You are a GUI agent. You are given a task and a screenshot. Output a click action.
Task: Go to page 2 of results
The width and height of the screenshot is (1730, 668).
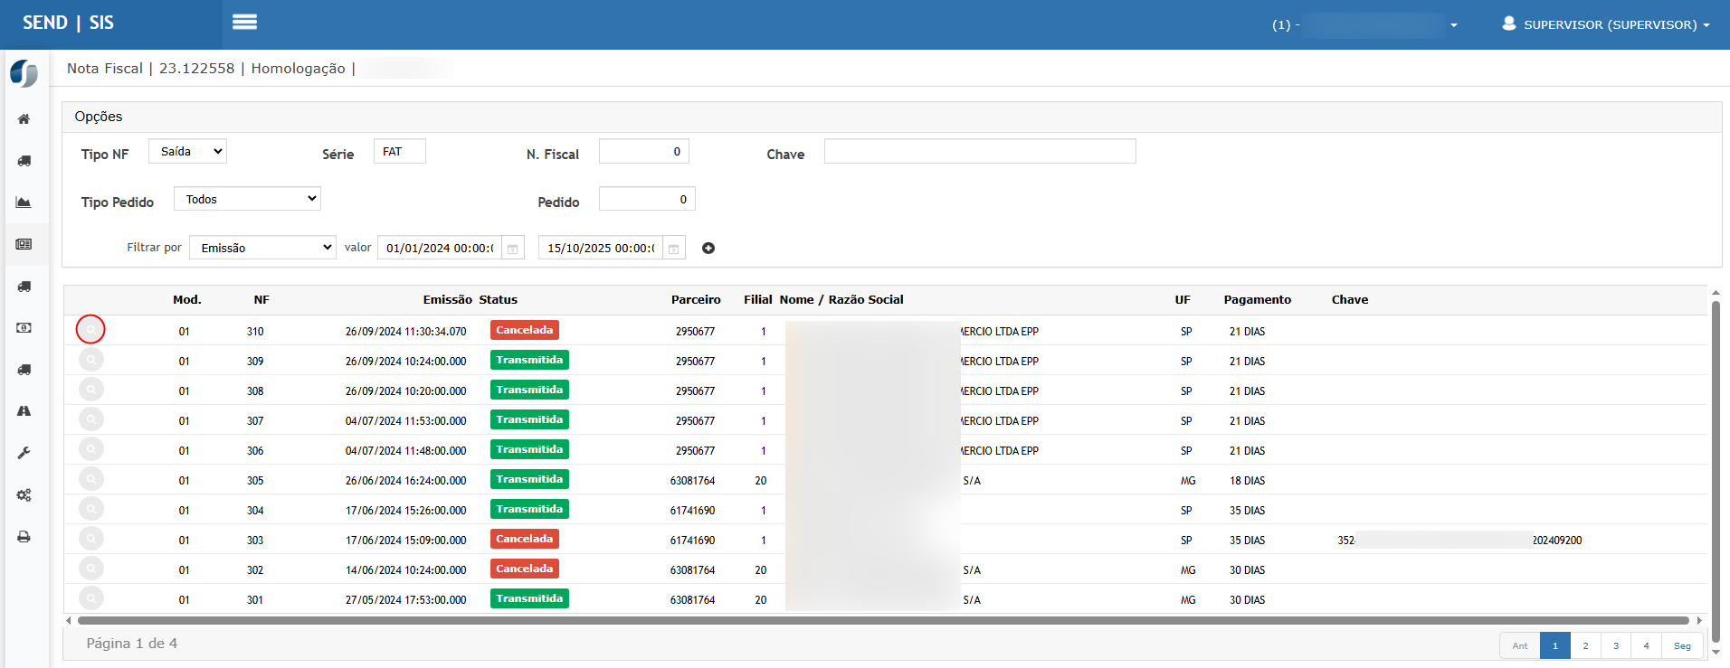(x=1585, y=645)
